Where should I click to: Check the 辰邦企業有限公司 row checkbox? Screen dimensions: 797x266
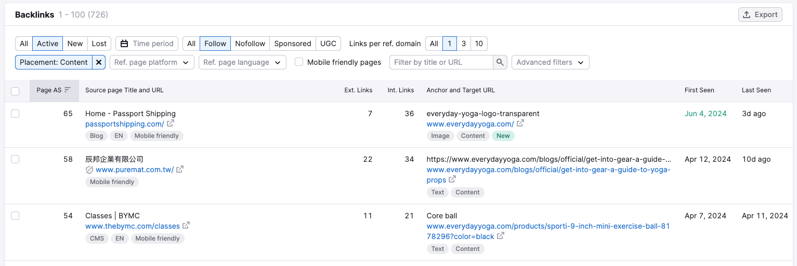click(15, 159)
